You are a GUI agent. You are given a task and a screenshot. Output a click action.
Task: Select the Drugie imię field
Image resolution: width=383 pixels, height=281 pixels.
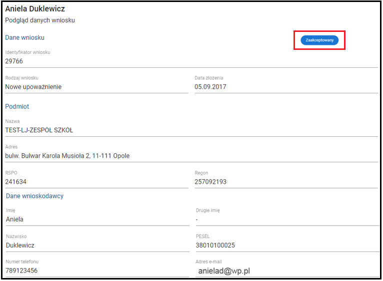click(286, 219)
